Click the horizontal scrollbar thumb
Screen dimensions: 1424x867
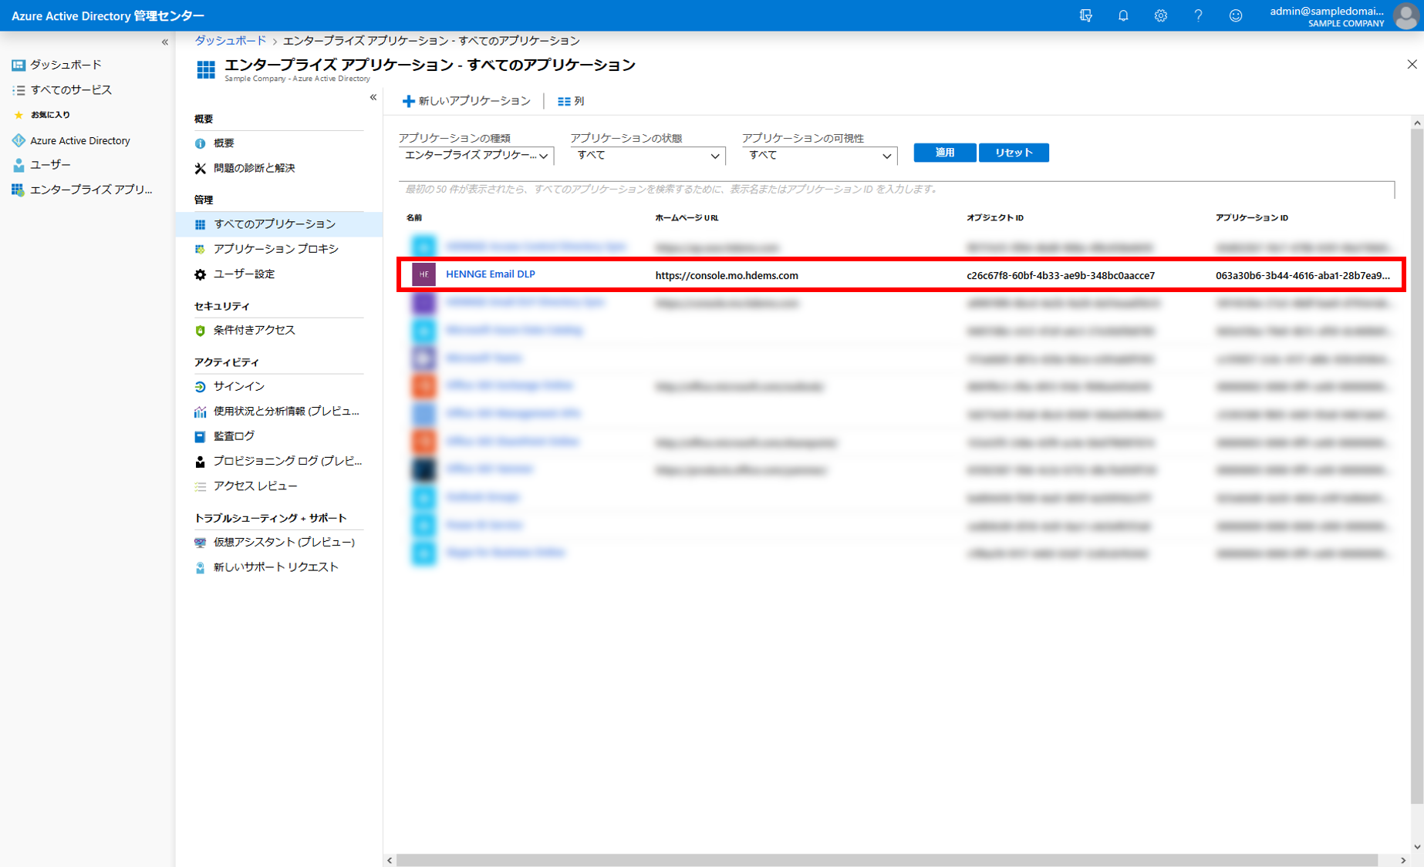click(x=887, y=860)
